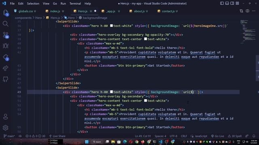Click 30 Spell indicator in status bar
The height and width of the screenshot is (145, 259).
point(235,136)
